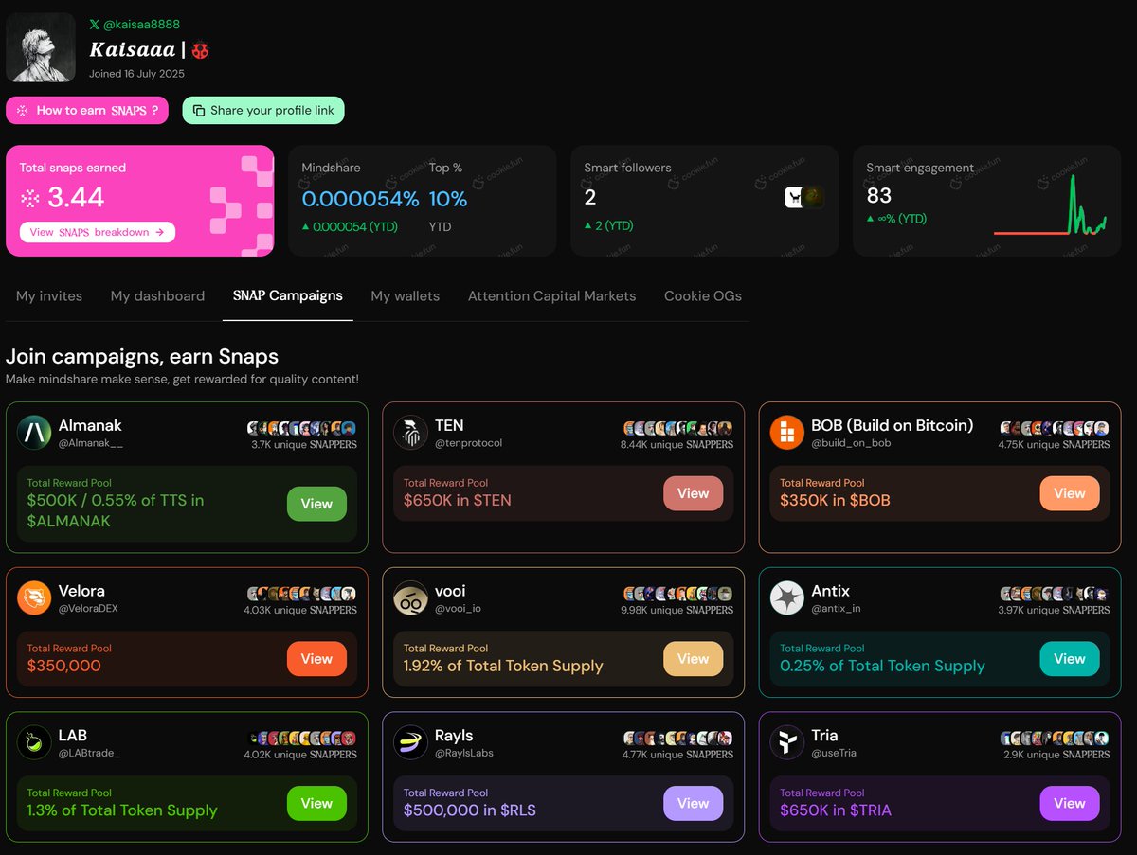Click the LAB project logo icon

[34, 742]
